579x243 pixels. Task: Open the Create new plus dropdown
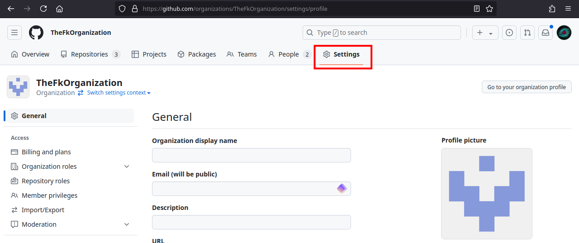(485, 33)
